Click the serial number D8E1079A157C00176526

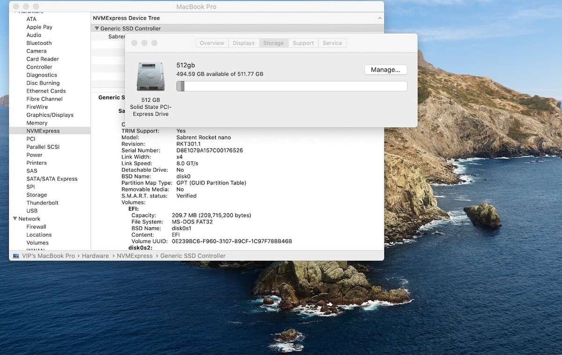(209, 150)
